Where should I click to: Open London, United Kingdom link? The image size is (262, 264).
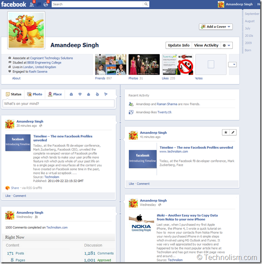click(x=39, y=67)
